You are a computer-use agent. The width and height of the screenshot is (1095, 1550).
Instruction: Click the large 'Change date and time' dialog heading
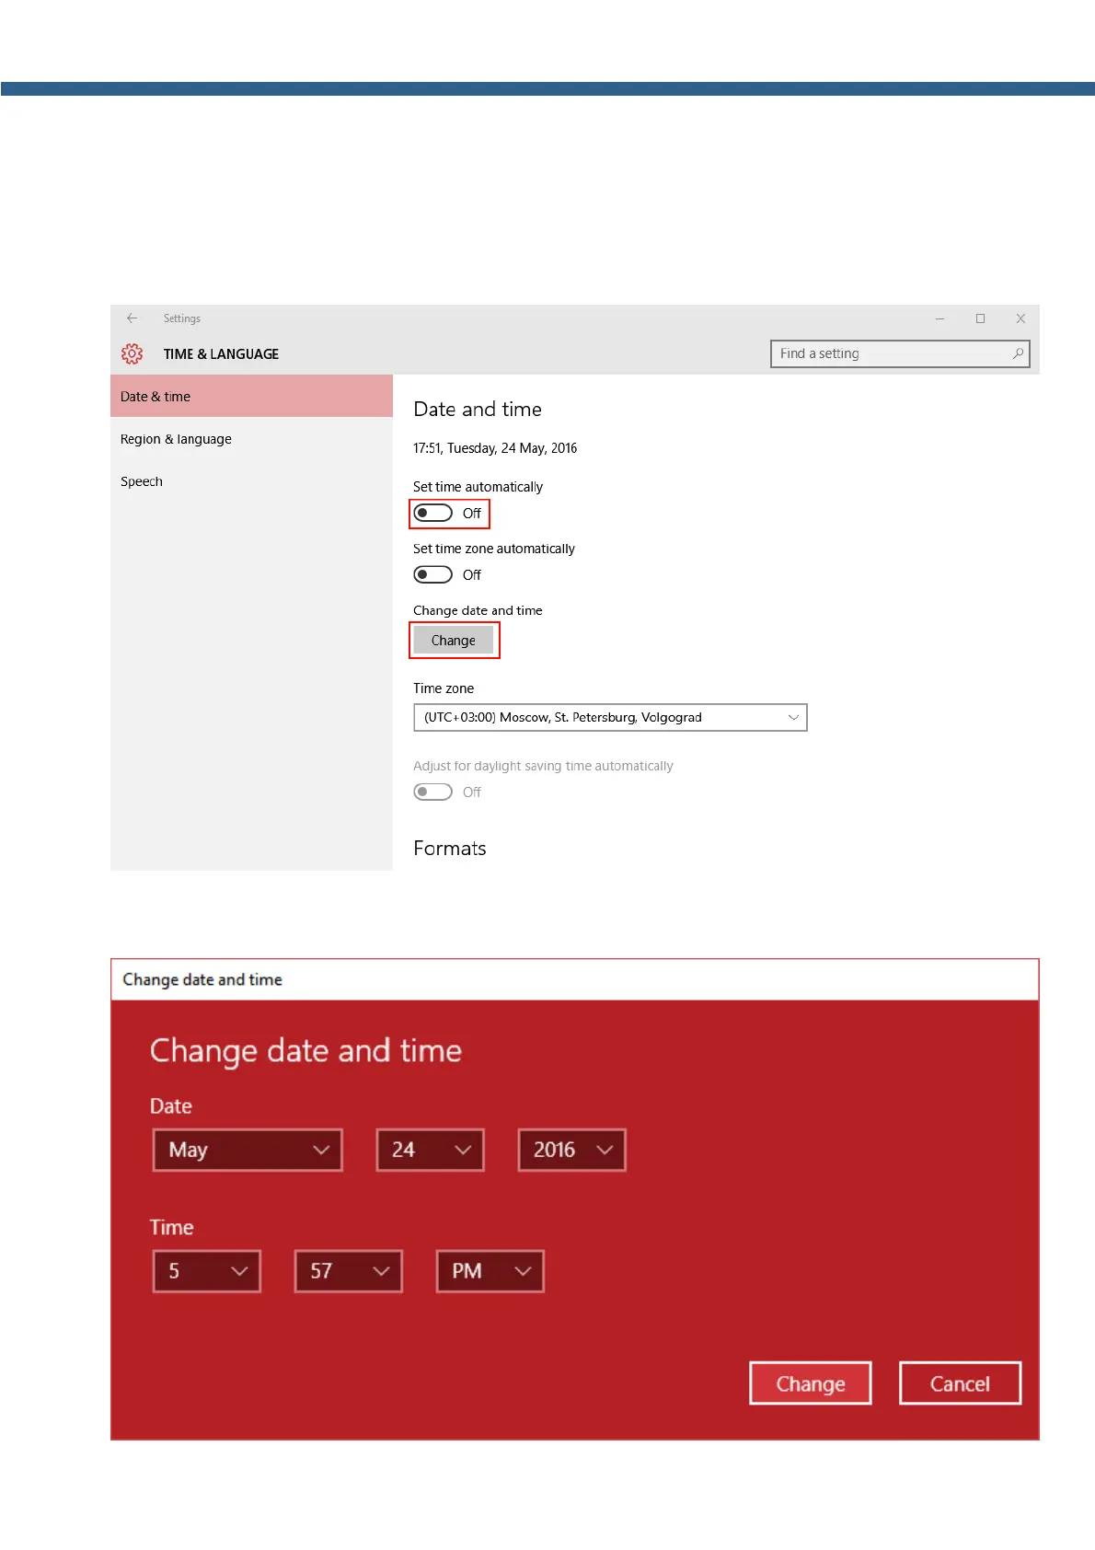click(305, 1051)
